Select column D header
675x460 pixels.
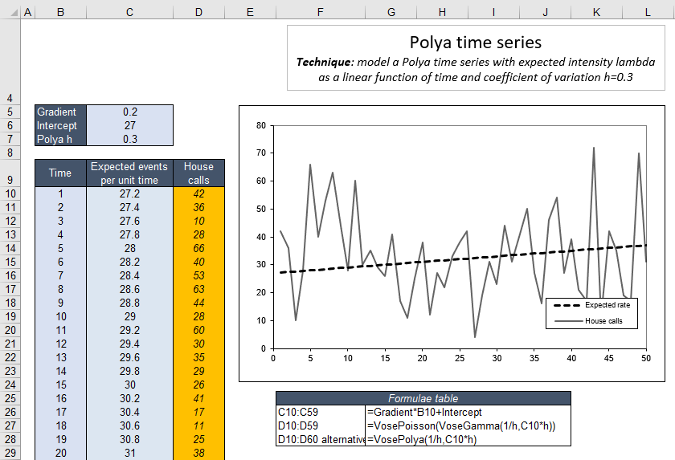pos(198,13)
